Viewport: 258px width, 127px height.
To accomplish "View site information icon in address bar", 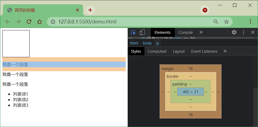I will tap(53, 22).
